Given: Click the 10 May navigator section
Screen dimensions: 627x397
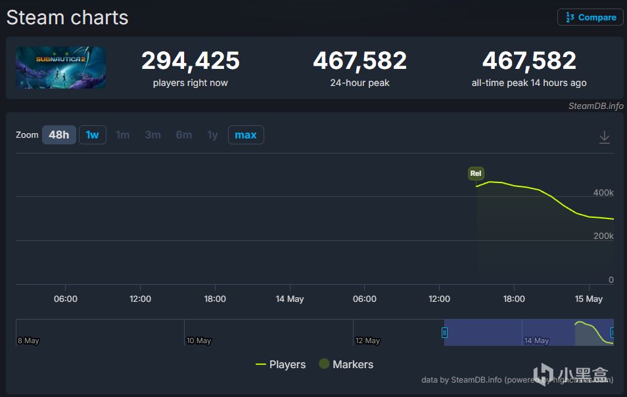Looking at the screenshot, I should click(268, 332).
